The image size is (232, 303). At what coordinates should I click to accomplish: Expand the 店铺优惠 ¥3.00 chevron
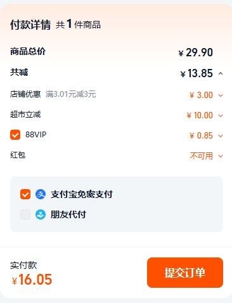(221, 96)
